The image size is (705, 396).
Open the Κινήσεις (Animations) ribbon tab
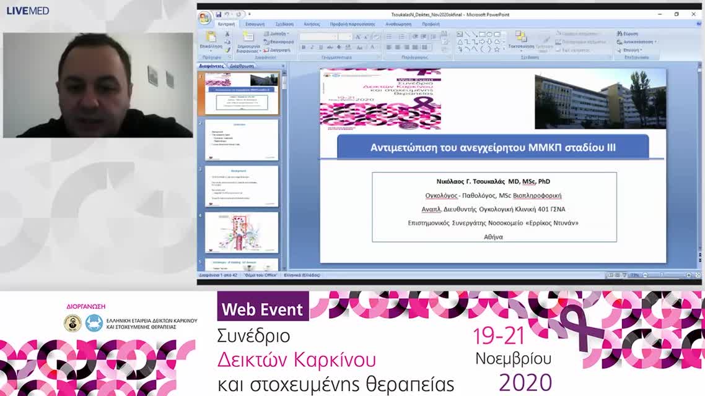tap(312, 24)
